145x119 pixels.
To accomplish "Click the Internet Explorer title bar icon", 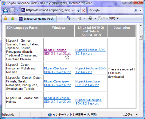I will (4, 3).
